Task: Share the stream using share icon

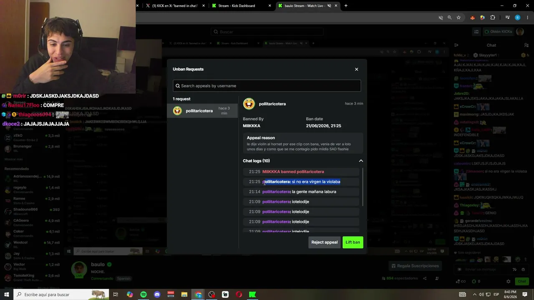Action: pyautogui.click(x=425, y=278)
